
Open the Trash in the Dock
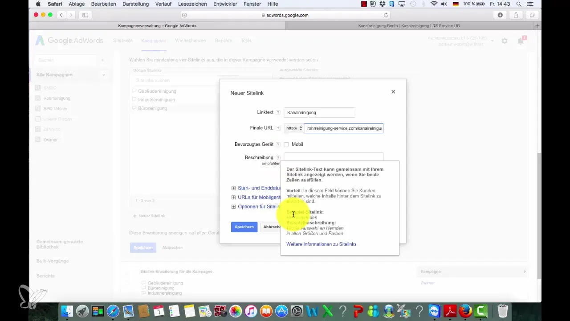coord(502,311)
